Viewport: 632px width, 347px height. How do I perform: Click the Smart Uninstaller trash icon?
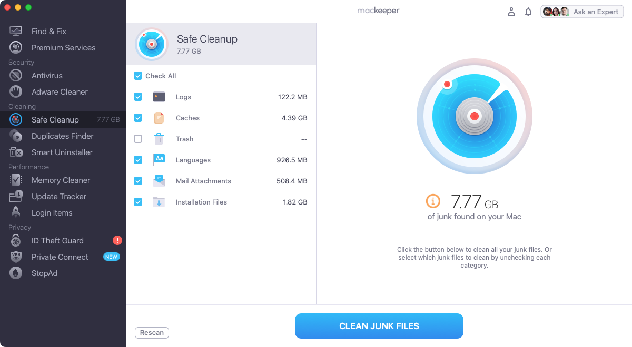pyautogui.click(x=16, y=152)
